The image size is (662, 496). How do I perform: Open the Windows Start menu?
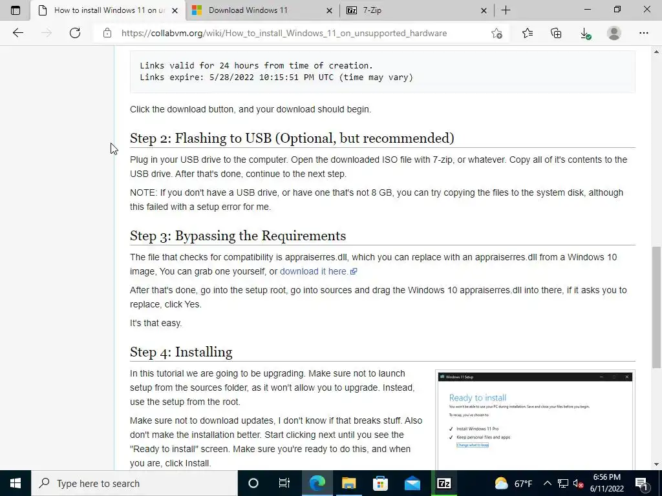click(16, 483)
